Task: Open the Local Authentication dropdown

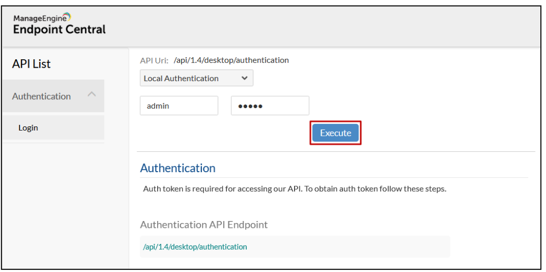Action: click(196, 78)
